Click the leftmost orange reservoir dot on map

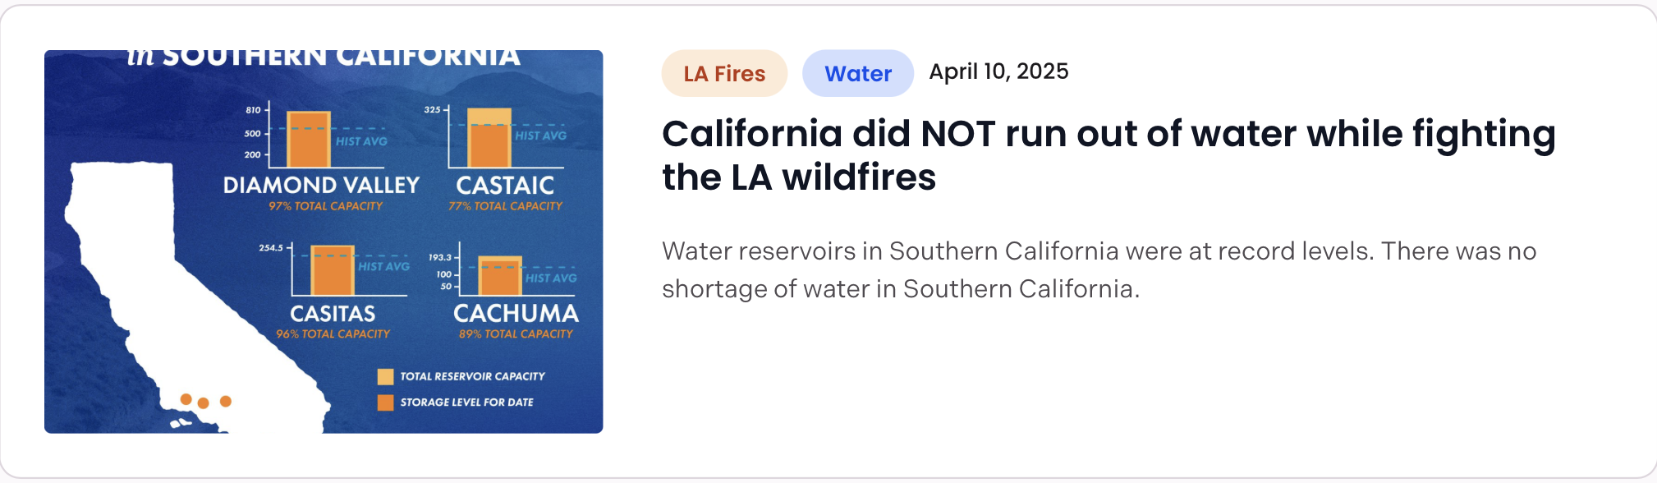186,399
